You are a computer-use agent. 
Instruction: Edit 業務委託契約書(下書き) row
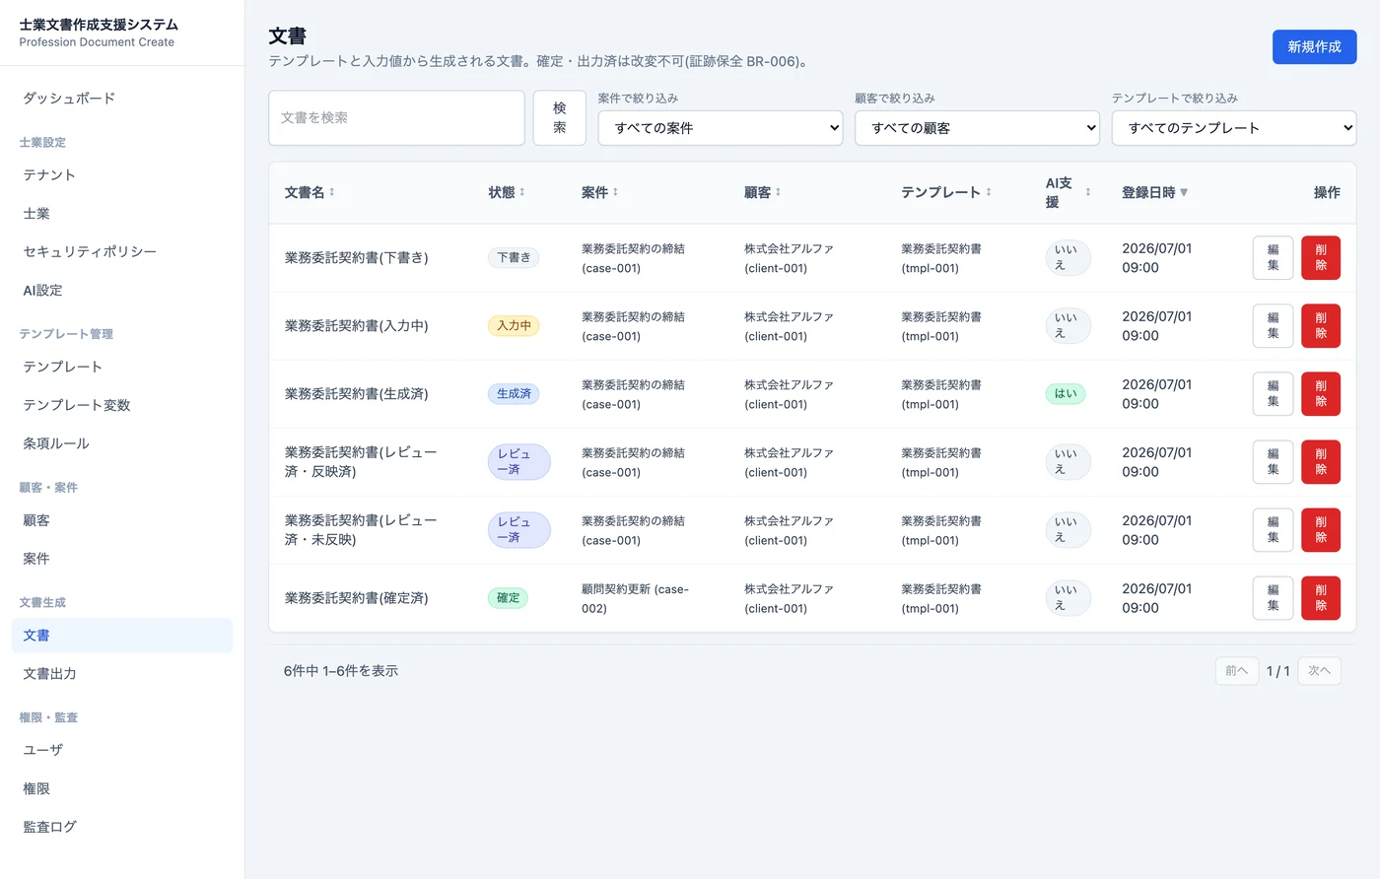1273,258
